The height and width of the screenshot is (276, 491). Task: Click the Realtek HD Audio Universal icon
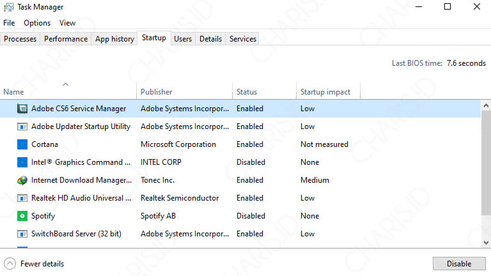click(x=22, y=198)
